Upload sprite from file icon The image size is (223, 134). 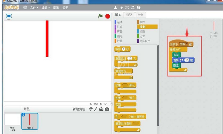pyautogui.click(x=101, y=109)
